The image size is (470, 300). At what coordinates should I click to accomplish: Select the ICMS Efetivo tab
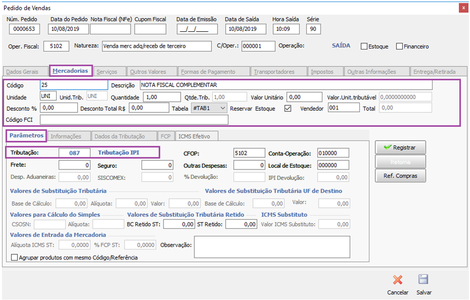click(x=196, y=136)
